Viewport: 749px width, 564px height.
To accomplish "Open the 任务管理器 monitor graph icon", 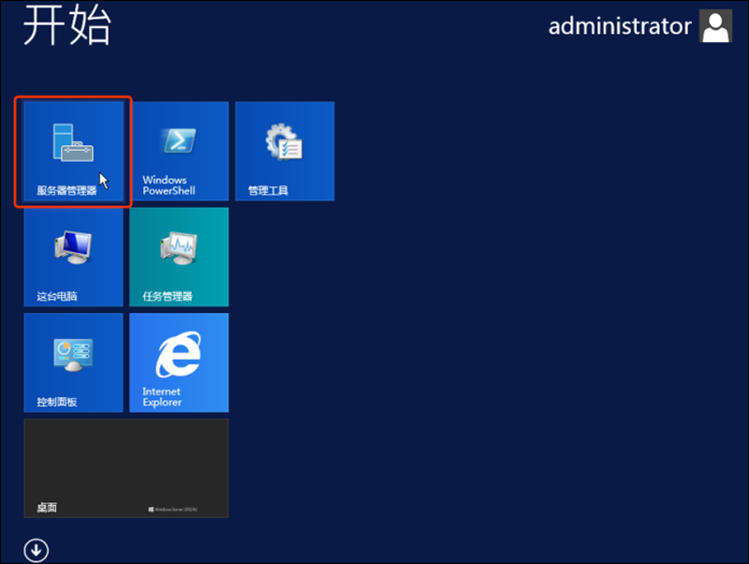I will (178, 247).
